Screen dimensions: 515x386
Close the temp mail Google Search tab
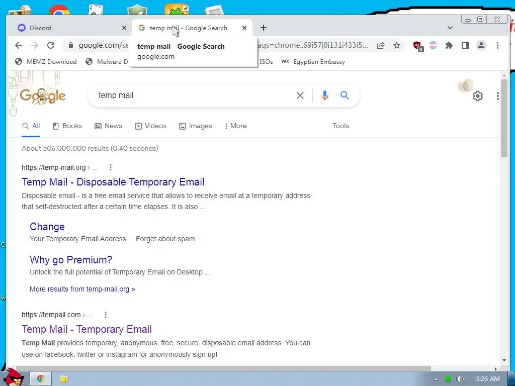(x=244, y=28)
